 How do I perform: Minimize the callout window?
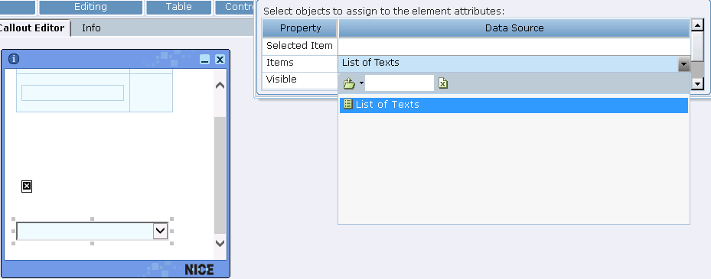click(x=205, y=60)
